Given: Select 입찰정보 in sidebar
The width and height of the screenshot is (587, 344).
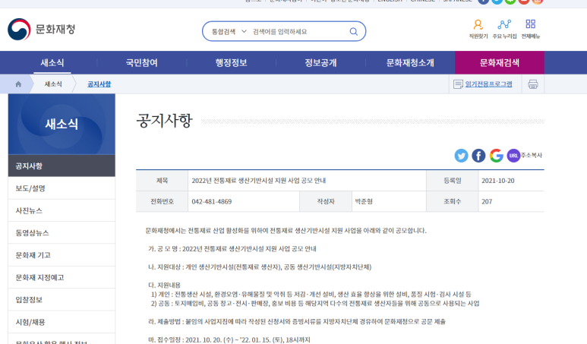Looking at the screenshot, I should (x=62, y=299).
